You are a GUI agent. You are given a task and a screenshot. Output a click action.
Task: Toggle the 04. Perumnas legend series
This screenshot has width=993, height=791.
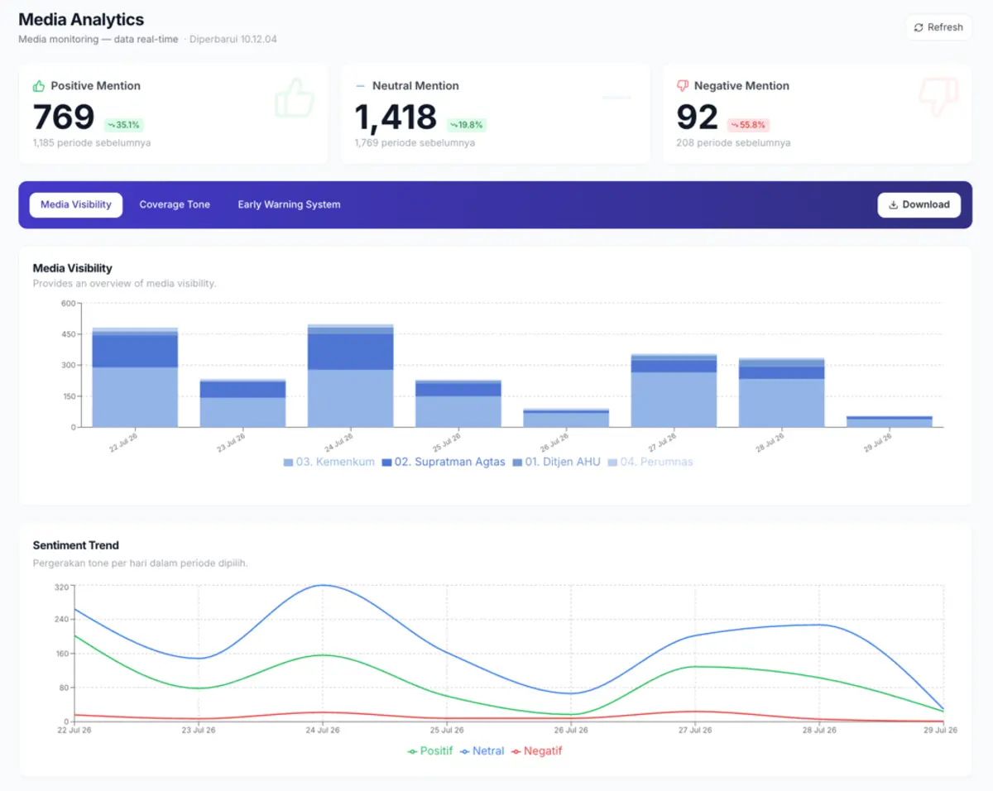point(650,462)
